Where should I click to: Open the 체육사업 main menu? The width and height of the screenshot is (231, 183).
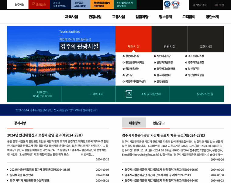71,17
